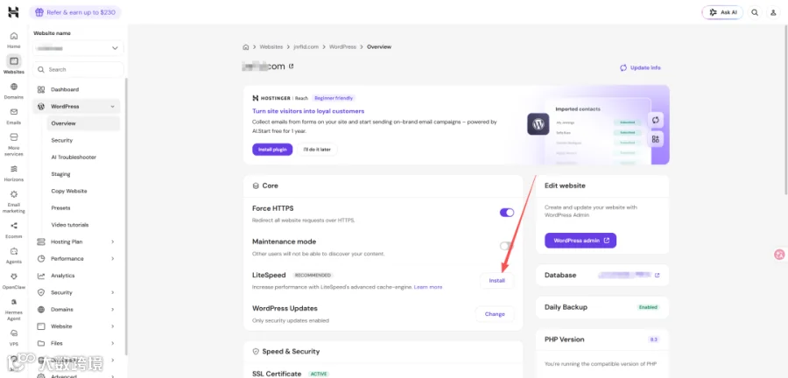Open More services in the left rail
Viewport: 788px width, 378px height.
(x=13, y=144)
